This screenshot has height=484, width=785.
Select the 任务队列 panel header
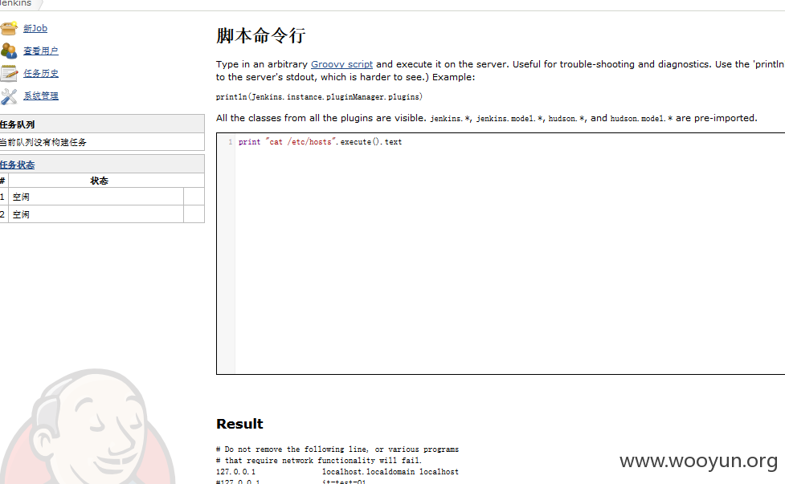pos(102,124)
